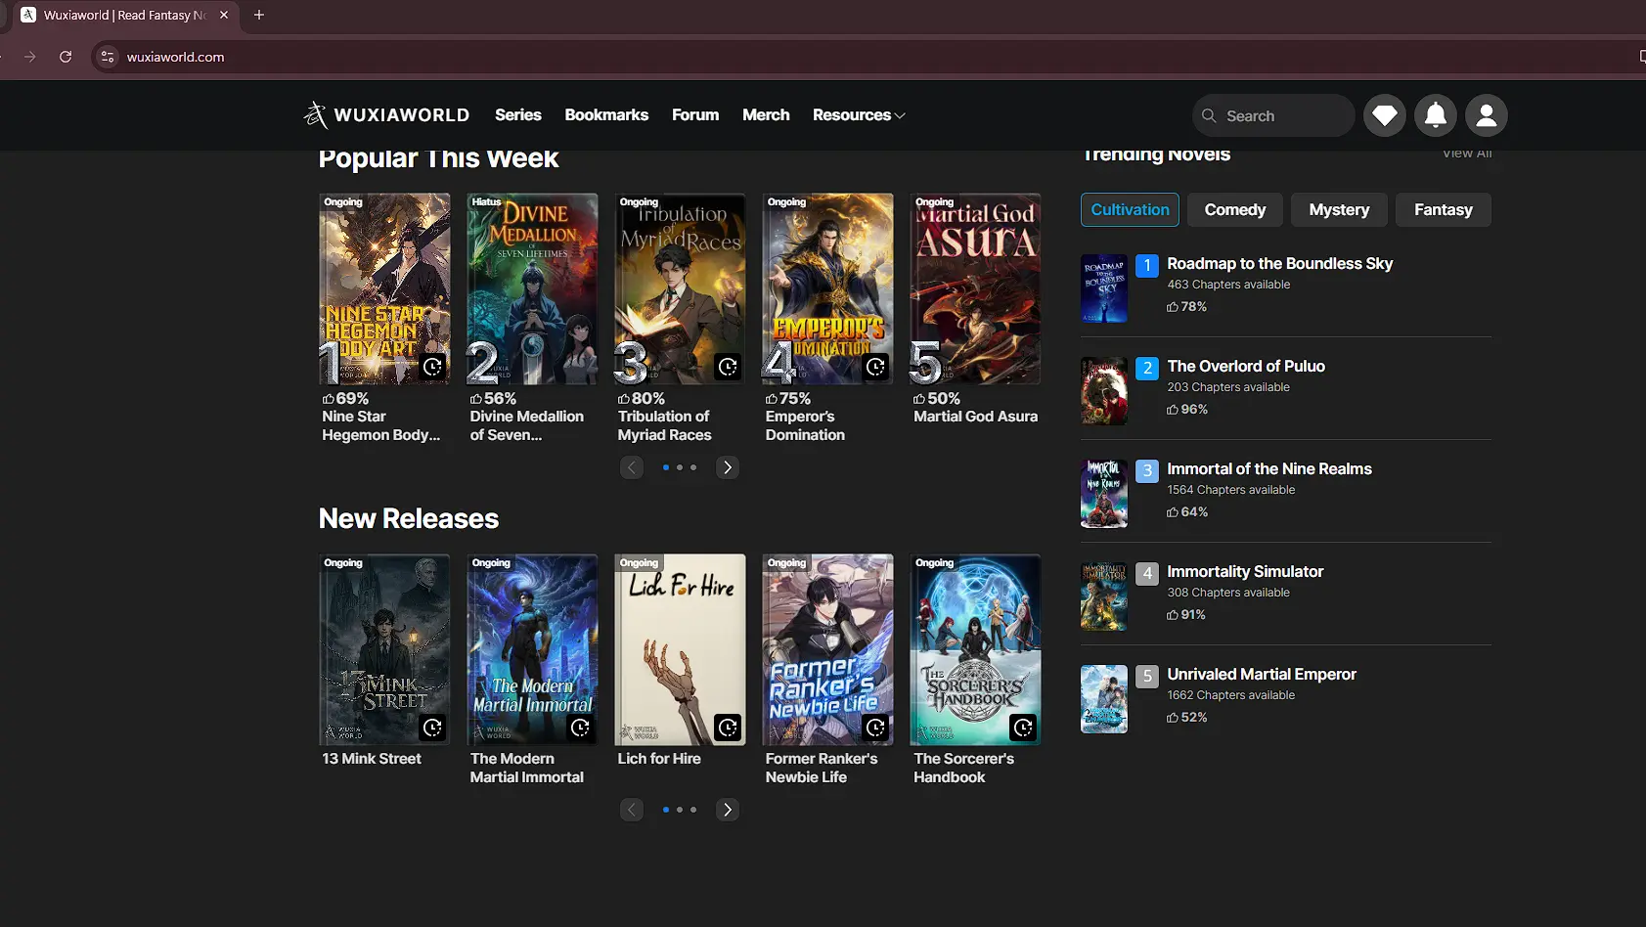Screen dimensions: 1646x927
Task: Open Bookmarks from the navigation bar
Action: (x=606, y=115)
